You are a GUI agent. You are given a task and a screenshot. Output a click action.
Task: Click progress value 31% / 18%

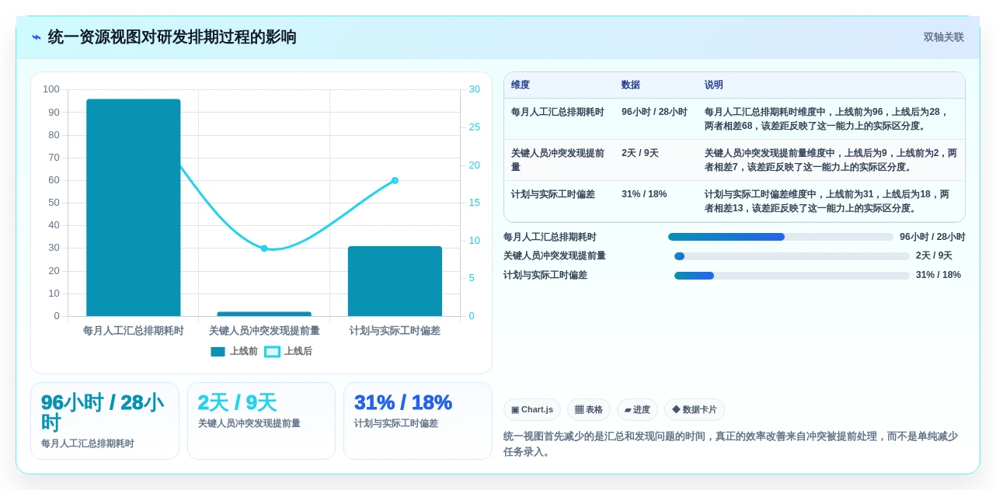pos(939,275)
